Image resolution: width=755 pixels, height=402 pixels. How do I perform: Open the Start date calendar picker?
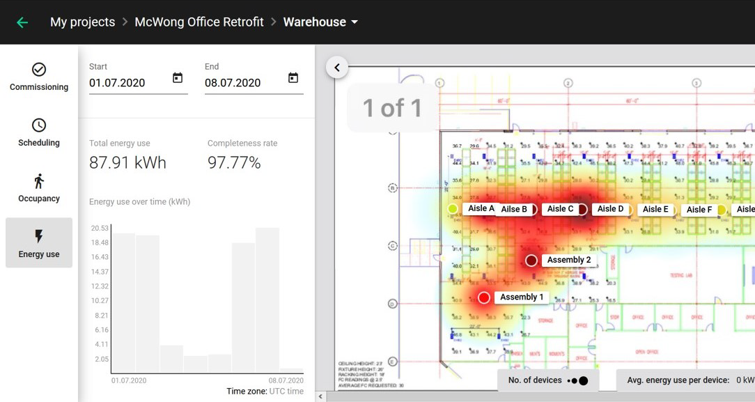coord(178,78)
